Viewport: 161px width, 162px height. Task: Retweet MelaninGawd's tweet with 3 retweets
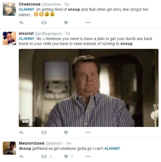click(x=44, y=156)
